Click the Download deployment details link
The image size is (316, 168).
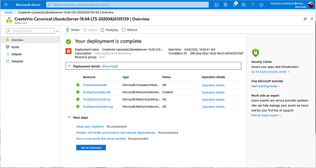point(110,66)
